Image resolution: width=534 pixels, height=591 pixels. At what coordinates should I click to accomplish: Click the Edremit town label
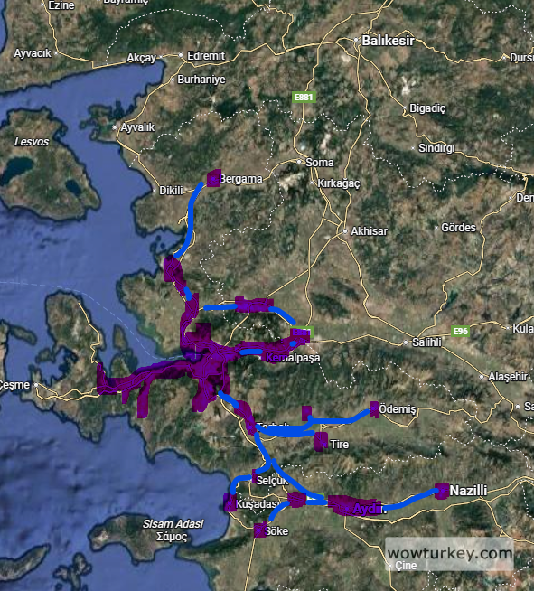coord(206,56)
